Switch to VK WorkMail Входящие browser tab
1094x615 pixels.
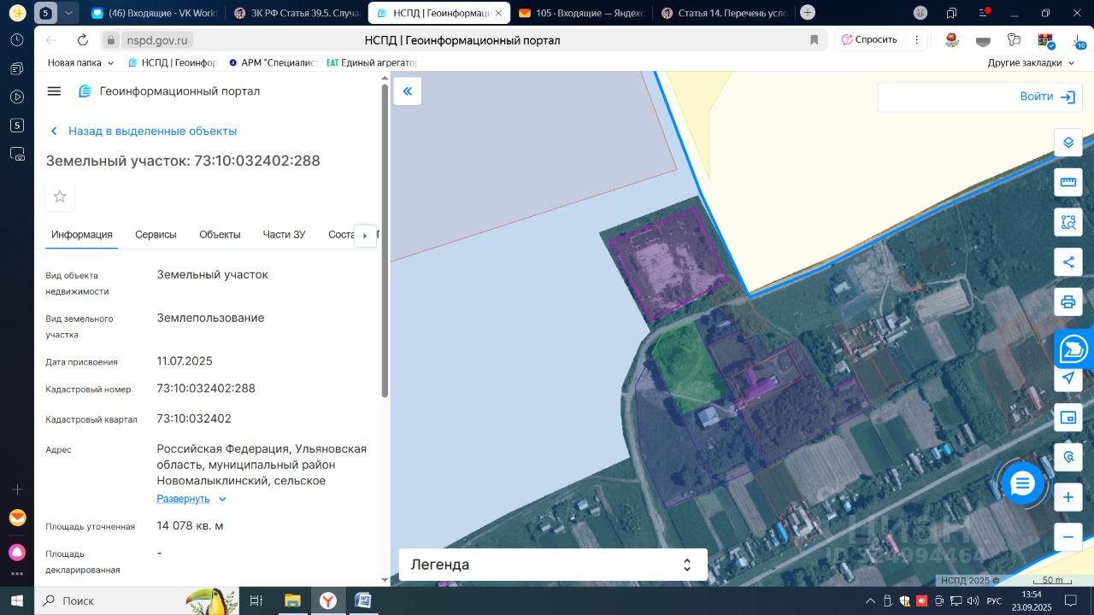153,13
